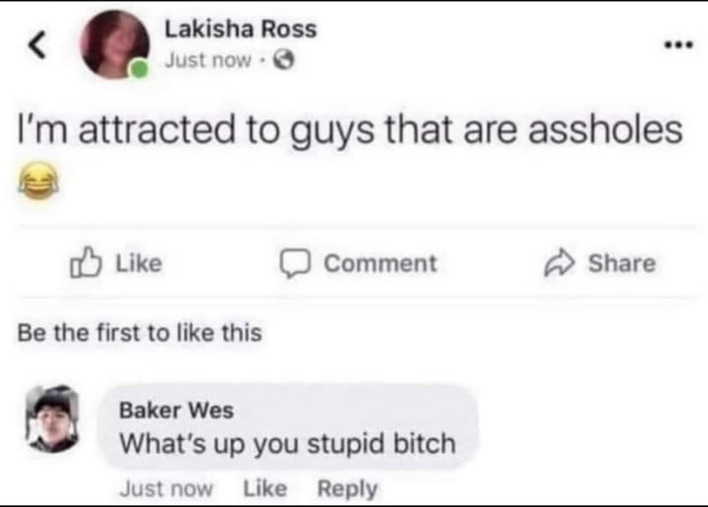Go back using the left arrow
This screenshot has width=708, height=507.
click(37, 45)
